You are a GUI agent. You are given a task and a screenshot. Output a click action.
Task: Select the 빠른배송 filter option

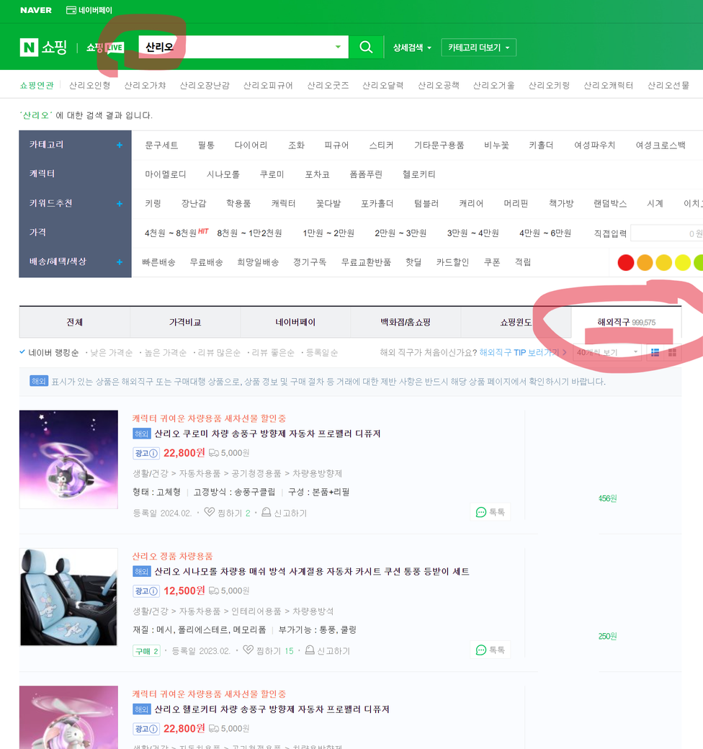pyautogui.click(x=158, y=262)
